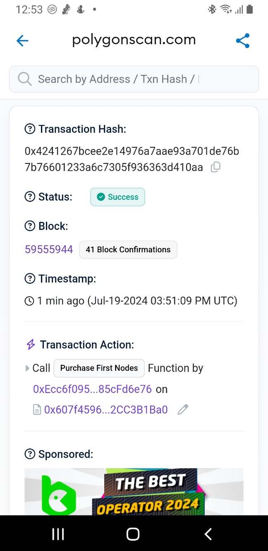Tap the magnifying glass search icon
Viewport: 268px width, 551px height.
[x=25, y=79]
